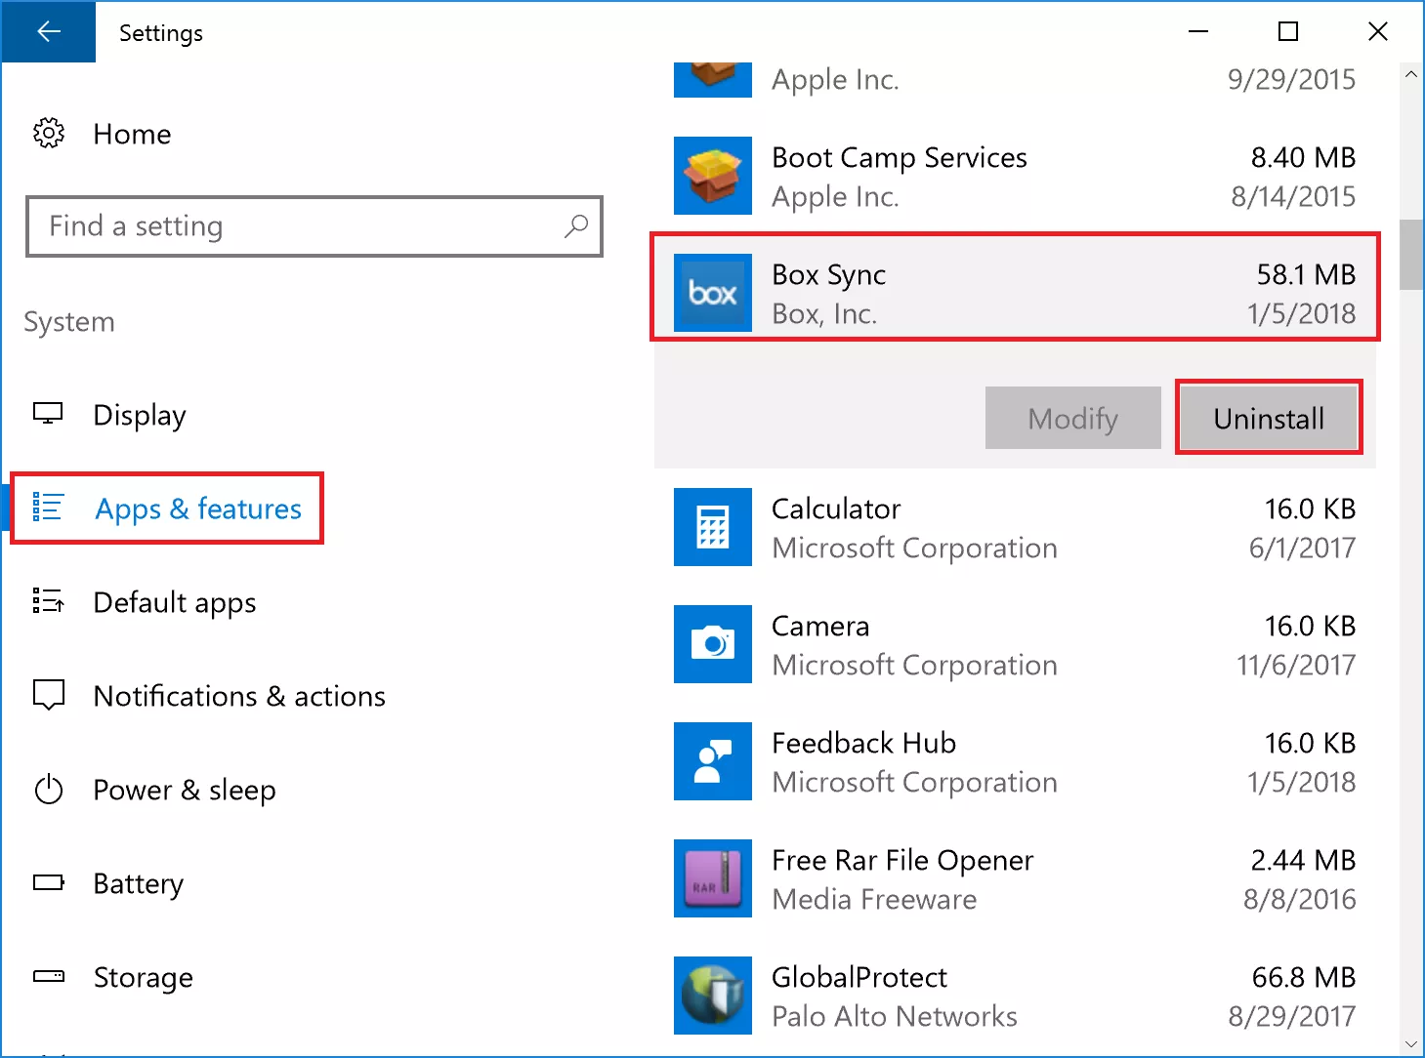The image size is (1425, 1058).
Task: Click the Calculator app icon
Action: (x=713, y=527)
